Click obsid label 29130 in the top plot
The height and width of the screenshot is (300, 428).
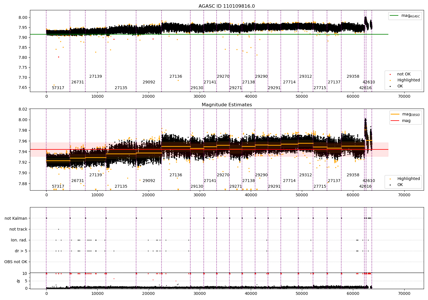click(x=197, y=88)
